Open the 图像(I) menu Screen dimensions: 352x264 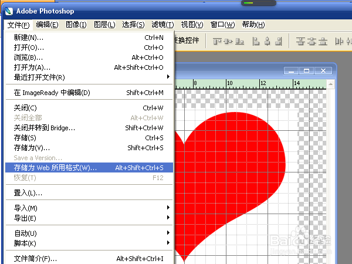pyautogui.click(x=76, y=25)
